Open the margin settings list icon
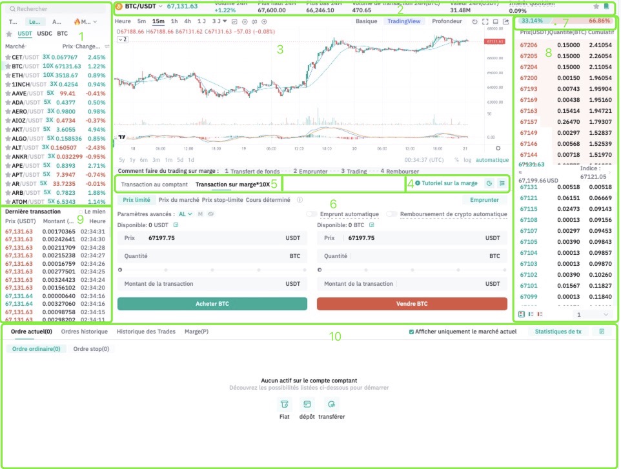Screen dimensions: 621x469 click(x=502, y=183)
